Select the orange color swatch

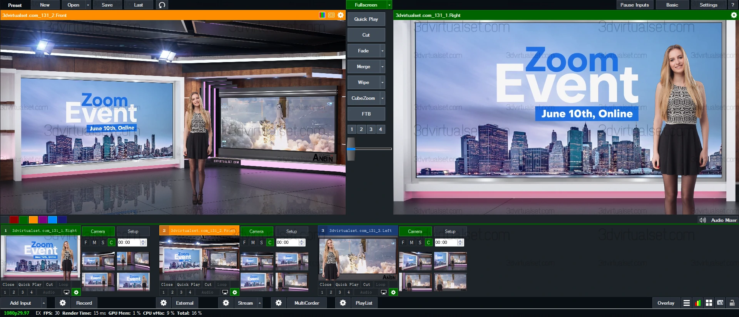33,220
